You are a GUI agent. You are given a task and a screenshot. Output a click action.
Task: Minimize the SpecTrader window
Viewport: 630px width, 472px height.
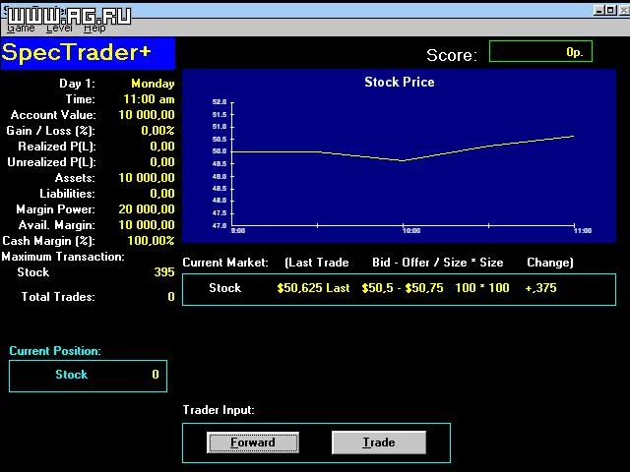pos(598,10)
